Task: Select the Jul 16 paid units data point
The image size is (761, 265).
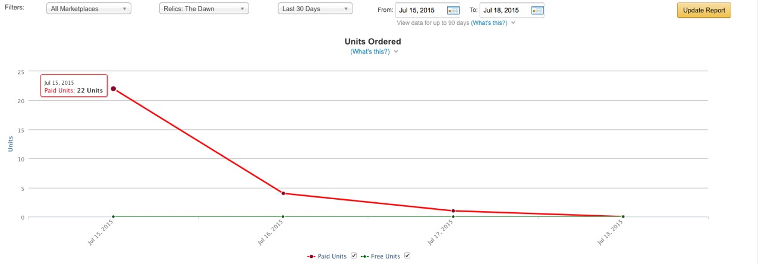Action: coord(283,193)
